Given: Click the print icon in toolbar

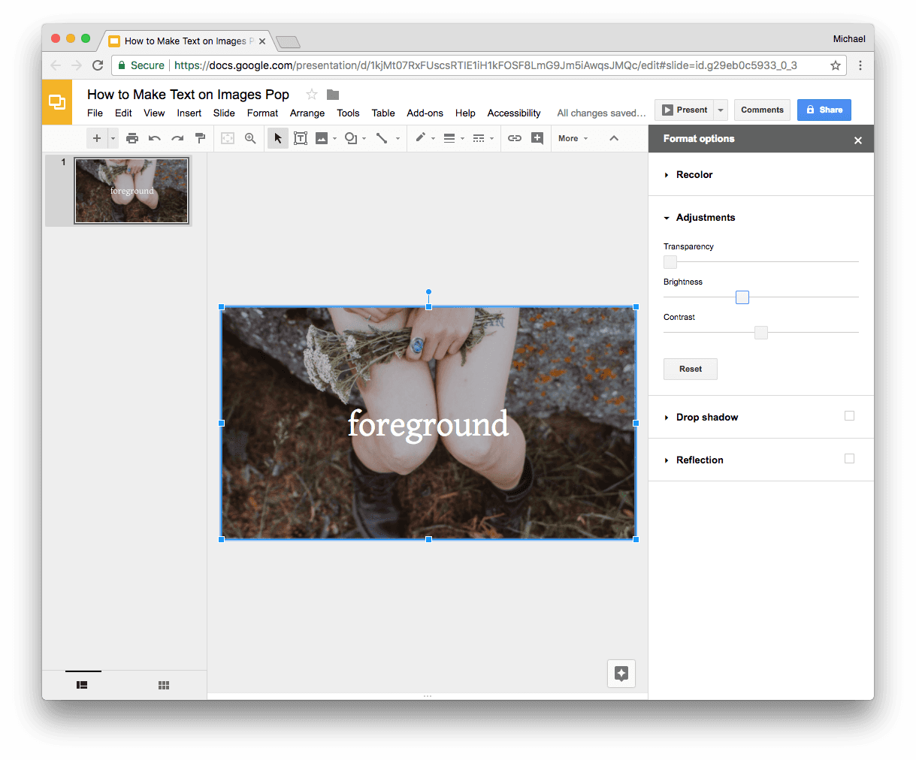Looking at the screenshot, I should pyautogui.click(x=132, y=138).
